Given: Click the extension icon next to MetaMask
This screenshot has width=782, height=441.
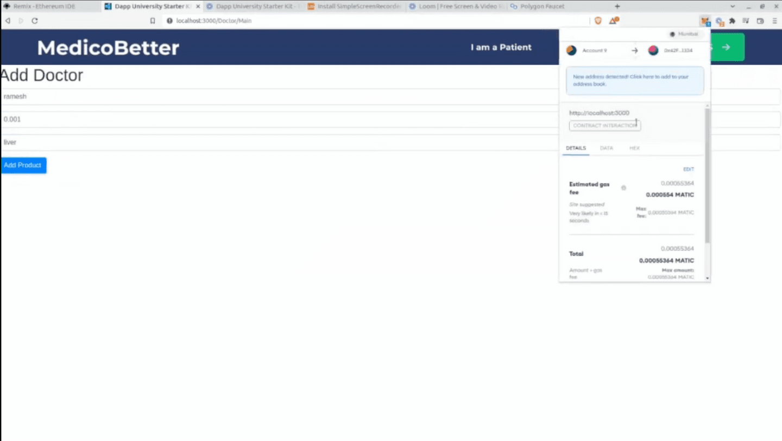Looking at the screenshot, I should 720,21.
